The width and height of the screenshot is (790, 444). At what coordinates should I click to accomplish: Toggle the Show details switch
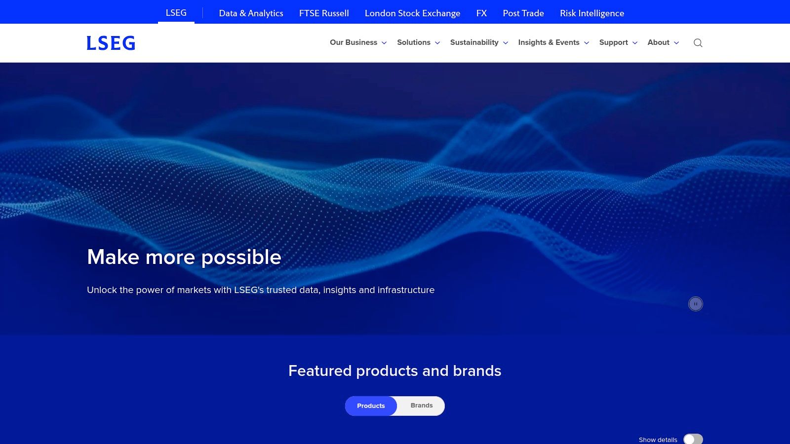pyautogui.click(x=693, y=440)
